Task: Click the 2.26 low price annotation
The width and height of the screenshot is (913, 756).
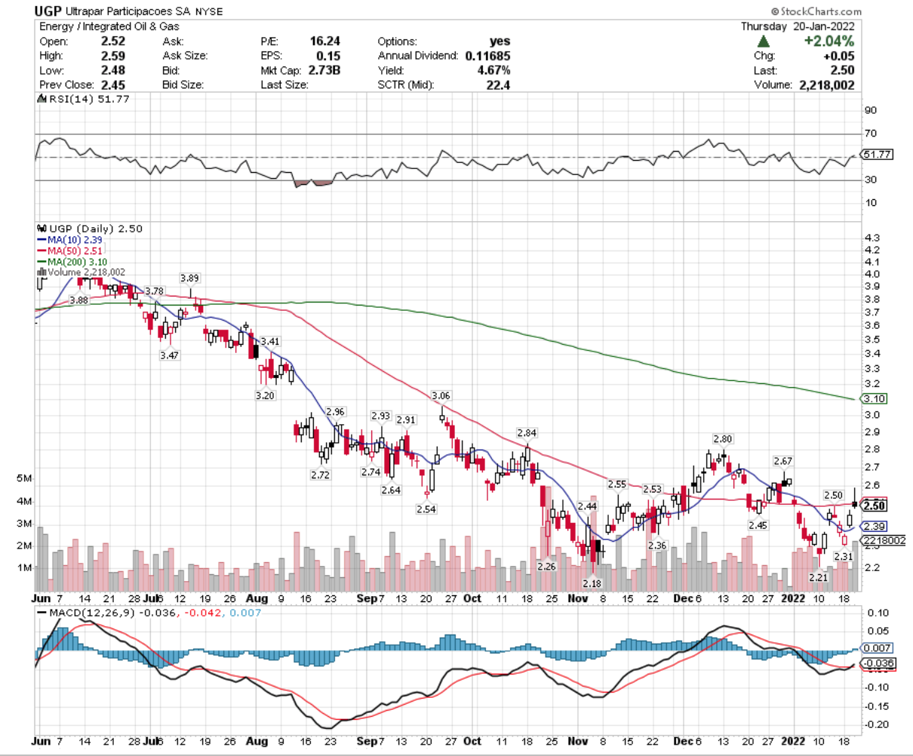Action: [x=546, y=566]
